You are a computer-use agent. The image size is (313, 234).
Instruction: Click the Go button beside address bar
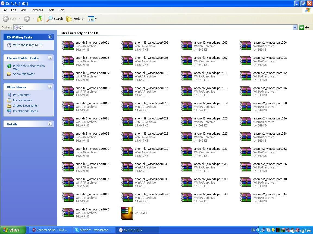(x=304, y=27)
